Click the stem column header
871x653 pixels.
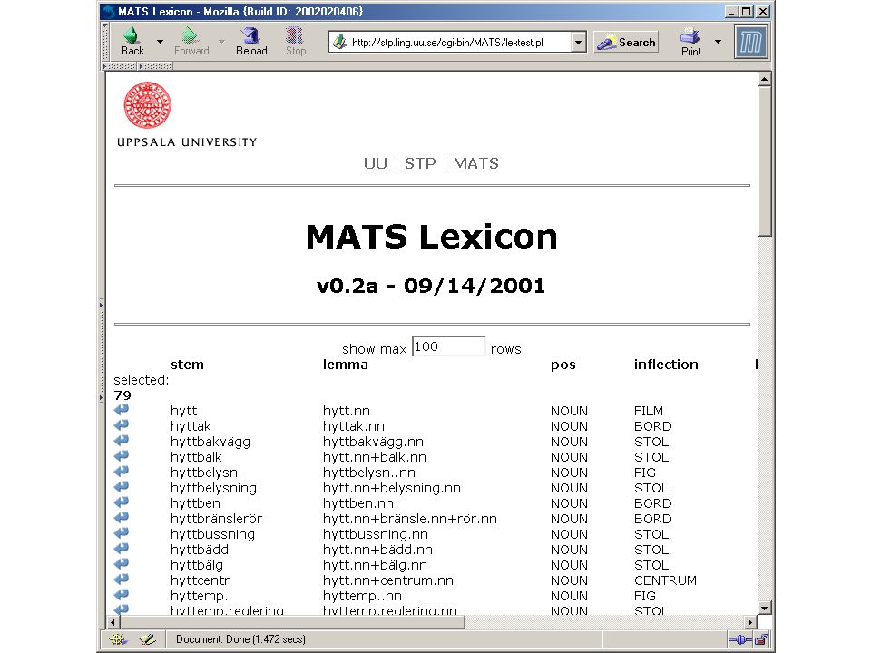pyautogui.click(x=187, y=365)
